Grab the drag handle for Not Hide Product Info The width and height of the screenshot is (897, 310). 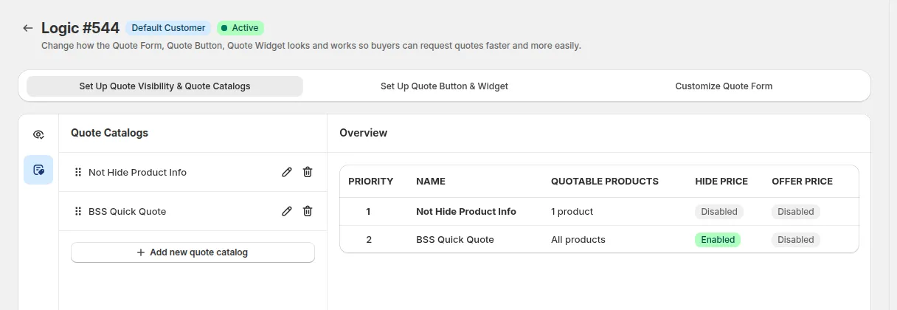click(x=78, y=172)
